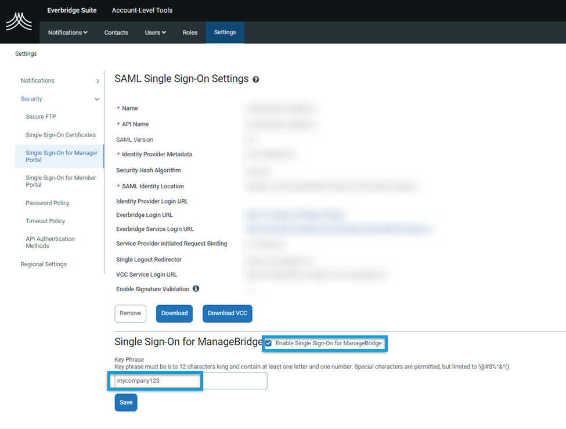The height and width of the screenshot is (429, 566).
Task: View the Enable Signature Validation info icon
Action: click(196, 288)
